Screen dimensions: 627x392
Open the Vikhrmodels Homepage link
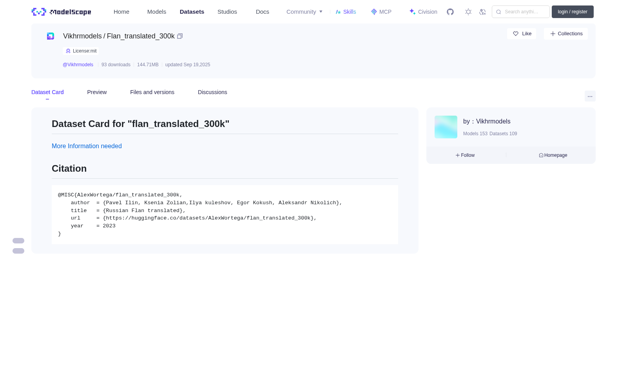point(553,155)
